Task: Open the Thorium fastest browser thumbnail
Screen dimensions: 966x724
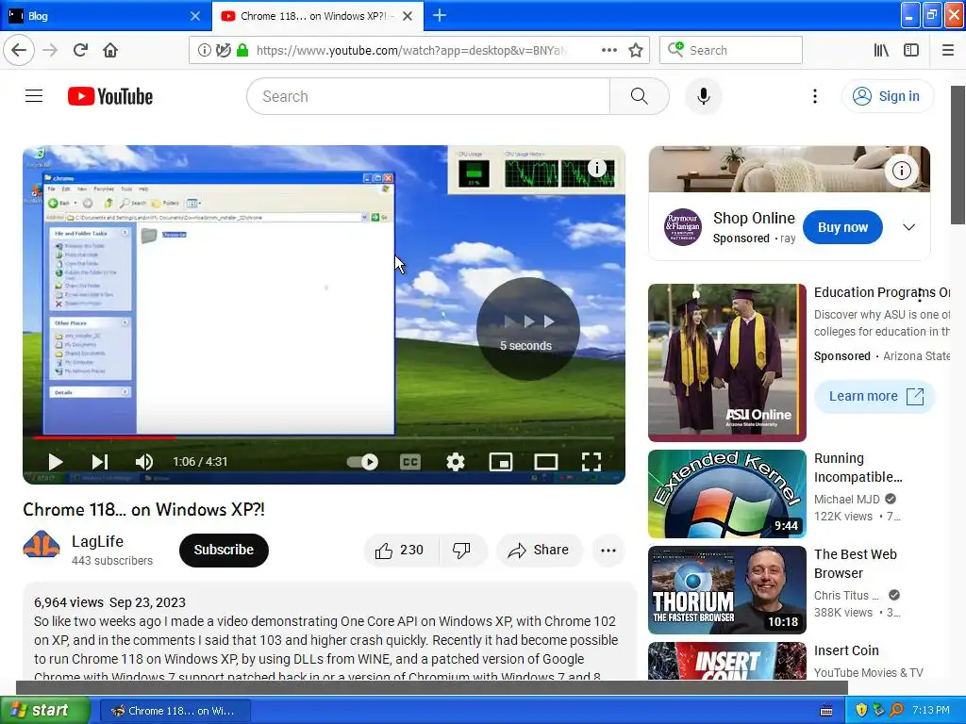Action: pyautogui.click(x=727, y=590)
